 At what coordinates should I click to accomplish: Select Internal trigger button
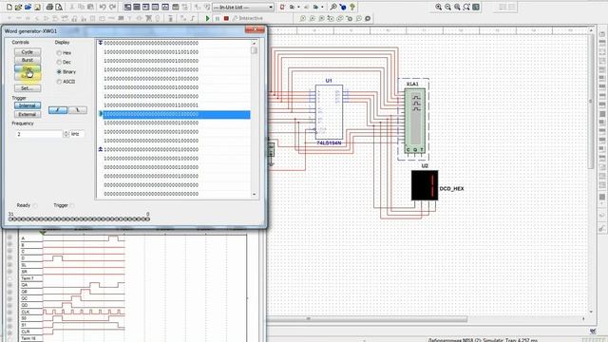pos(28,105)
